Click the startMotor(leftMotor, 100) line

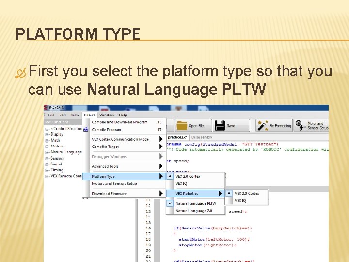point(214,239)
